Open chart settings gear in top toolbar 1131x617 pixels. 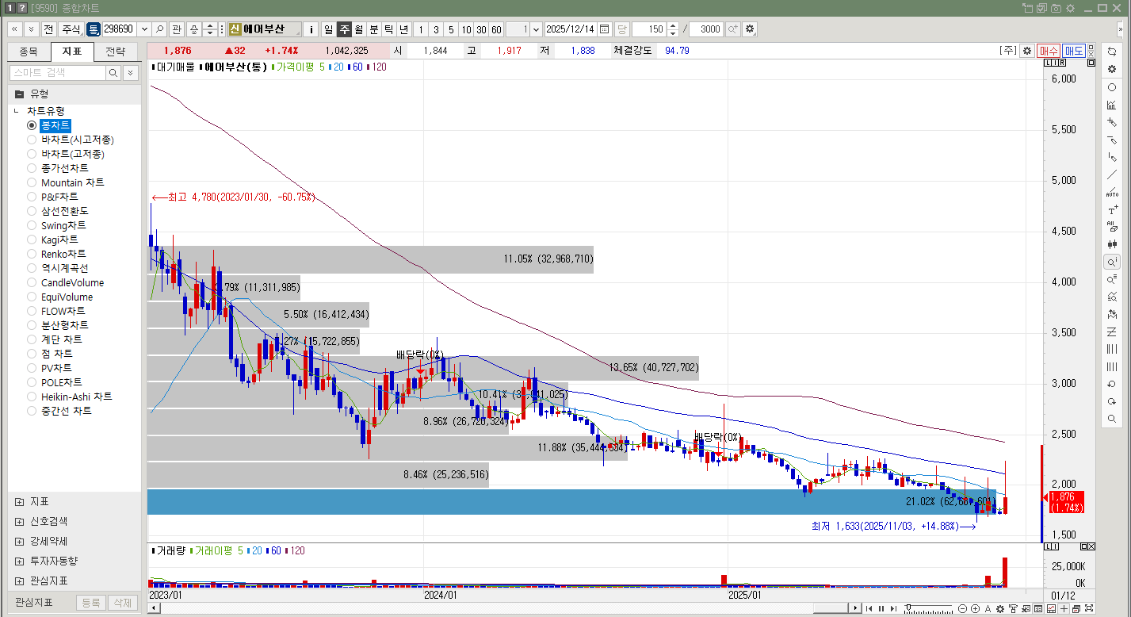(x=750, y=29)
